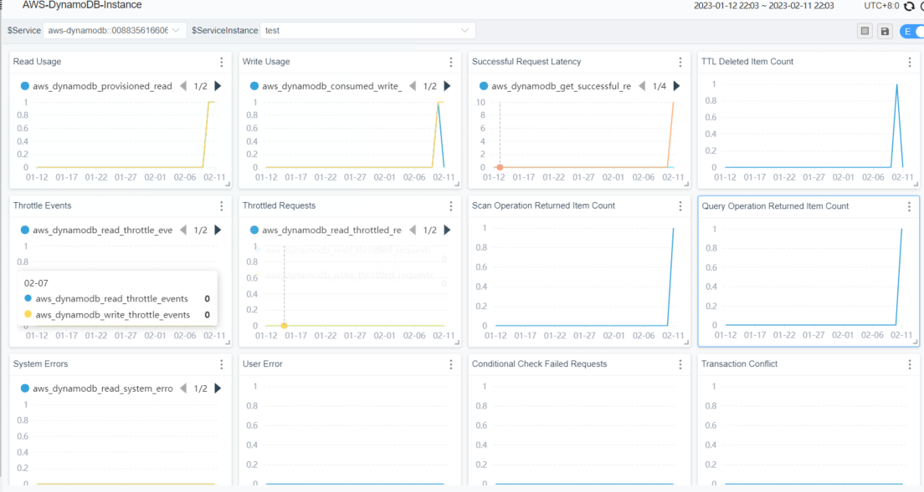Open Write Usage panel three-dot menu
Image resolution: width=924 pixels, height=492 pixels.
coord(451,62)
